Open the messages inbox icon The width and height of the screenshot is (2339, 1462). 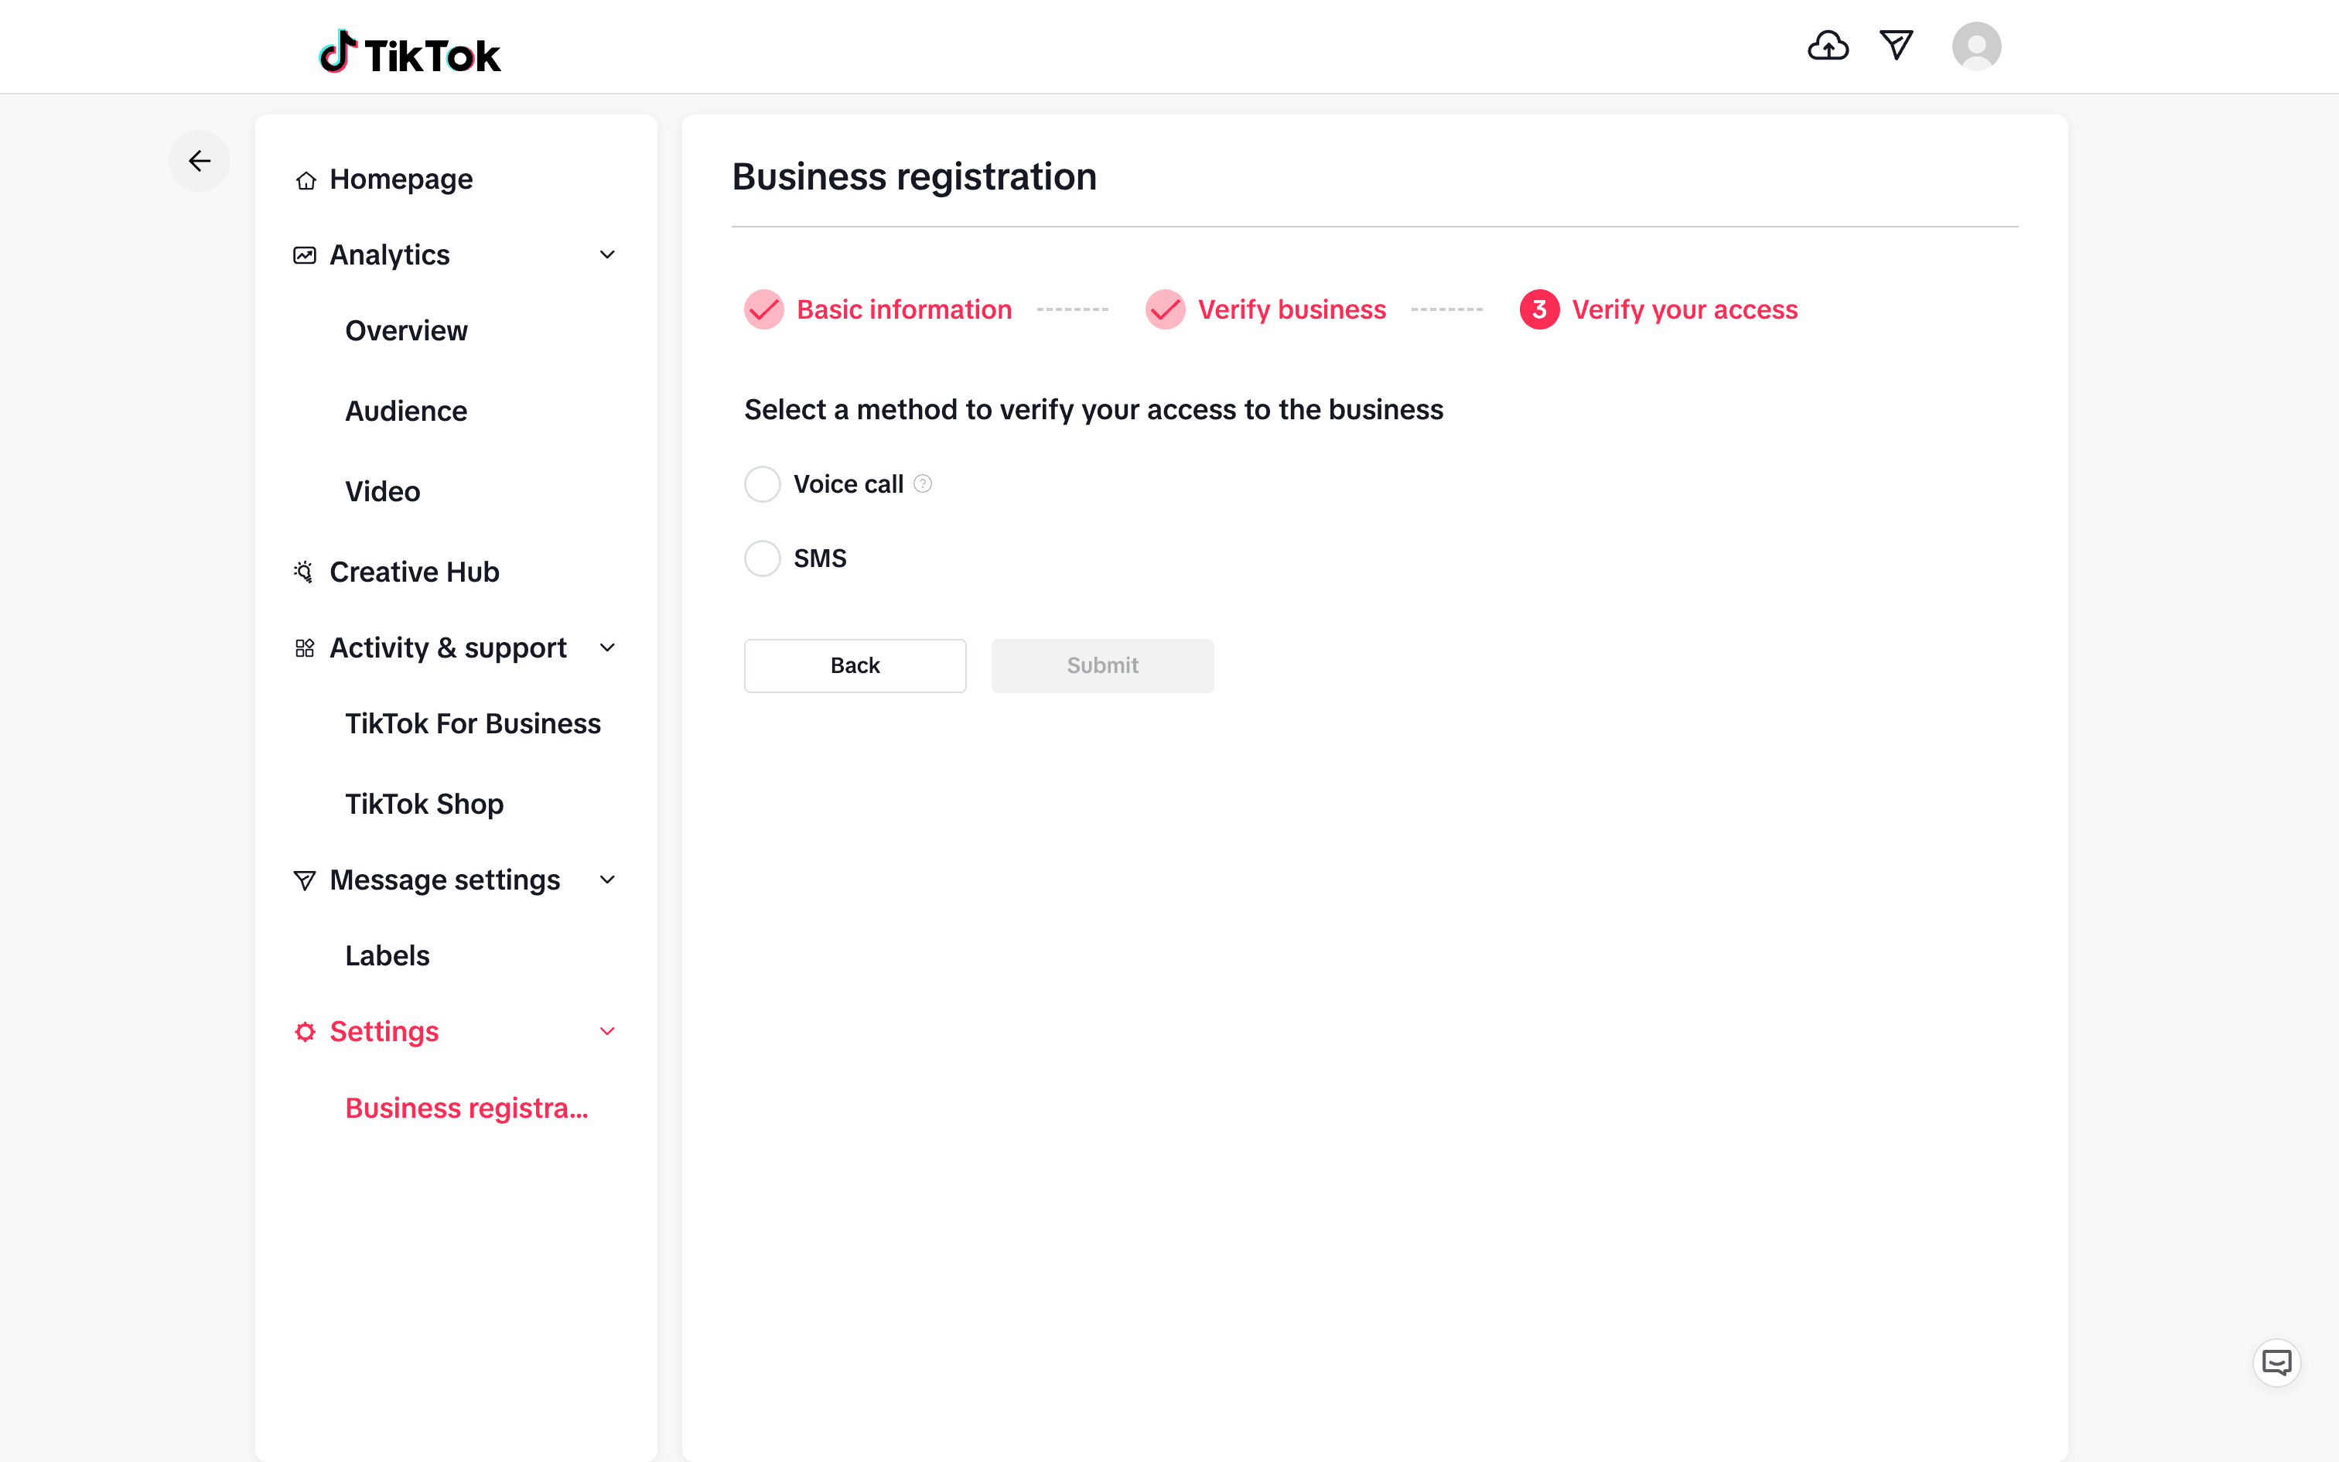pyautogui.click(x=1897, y=46)
